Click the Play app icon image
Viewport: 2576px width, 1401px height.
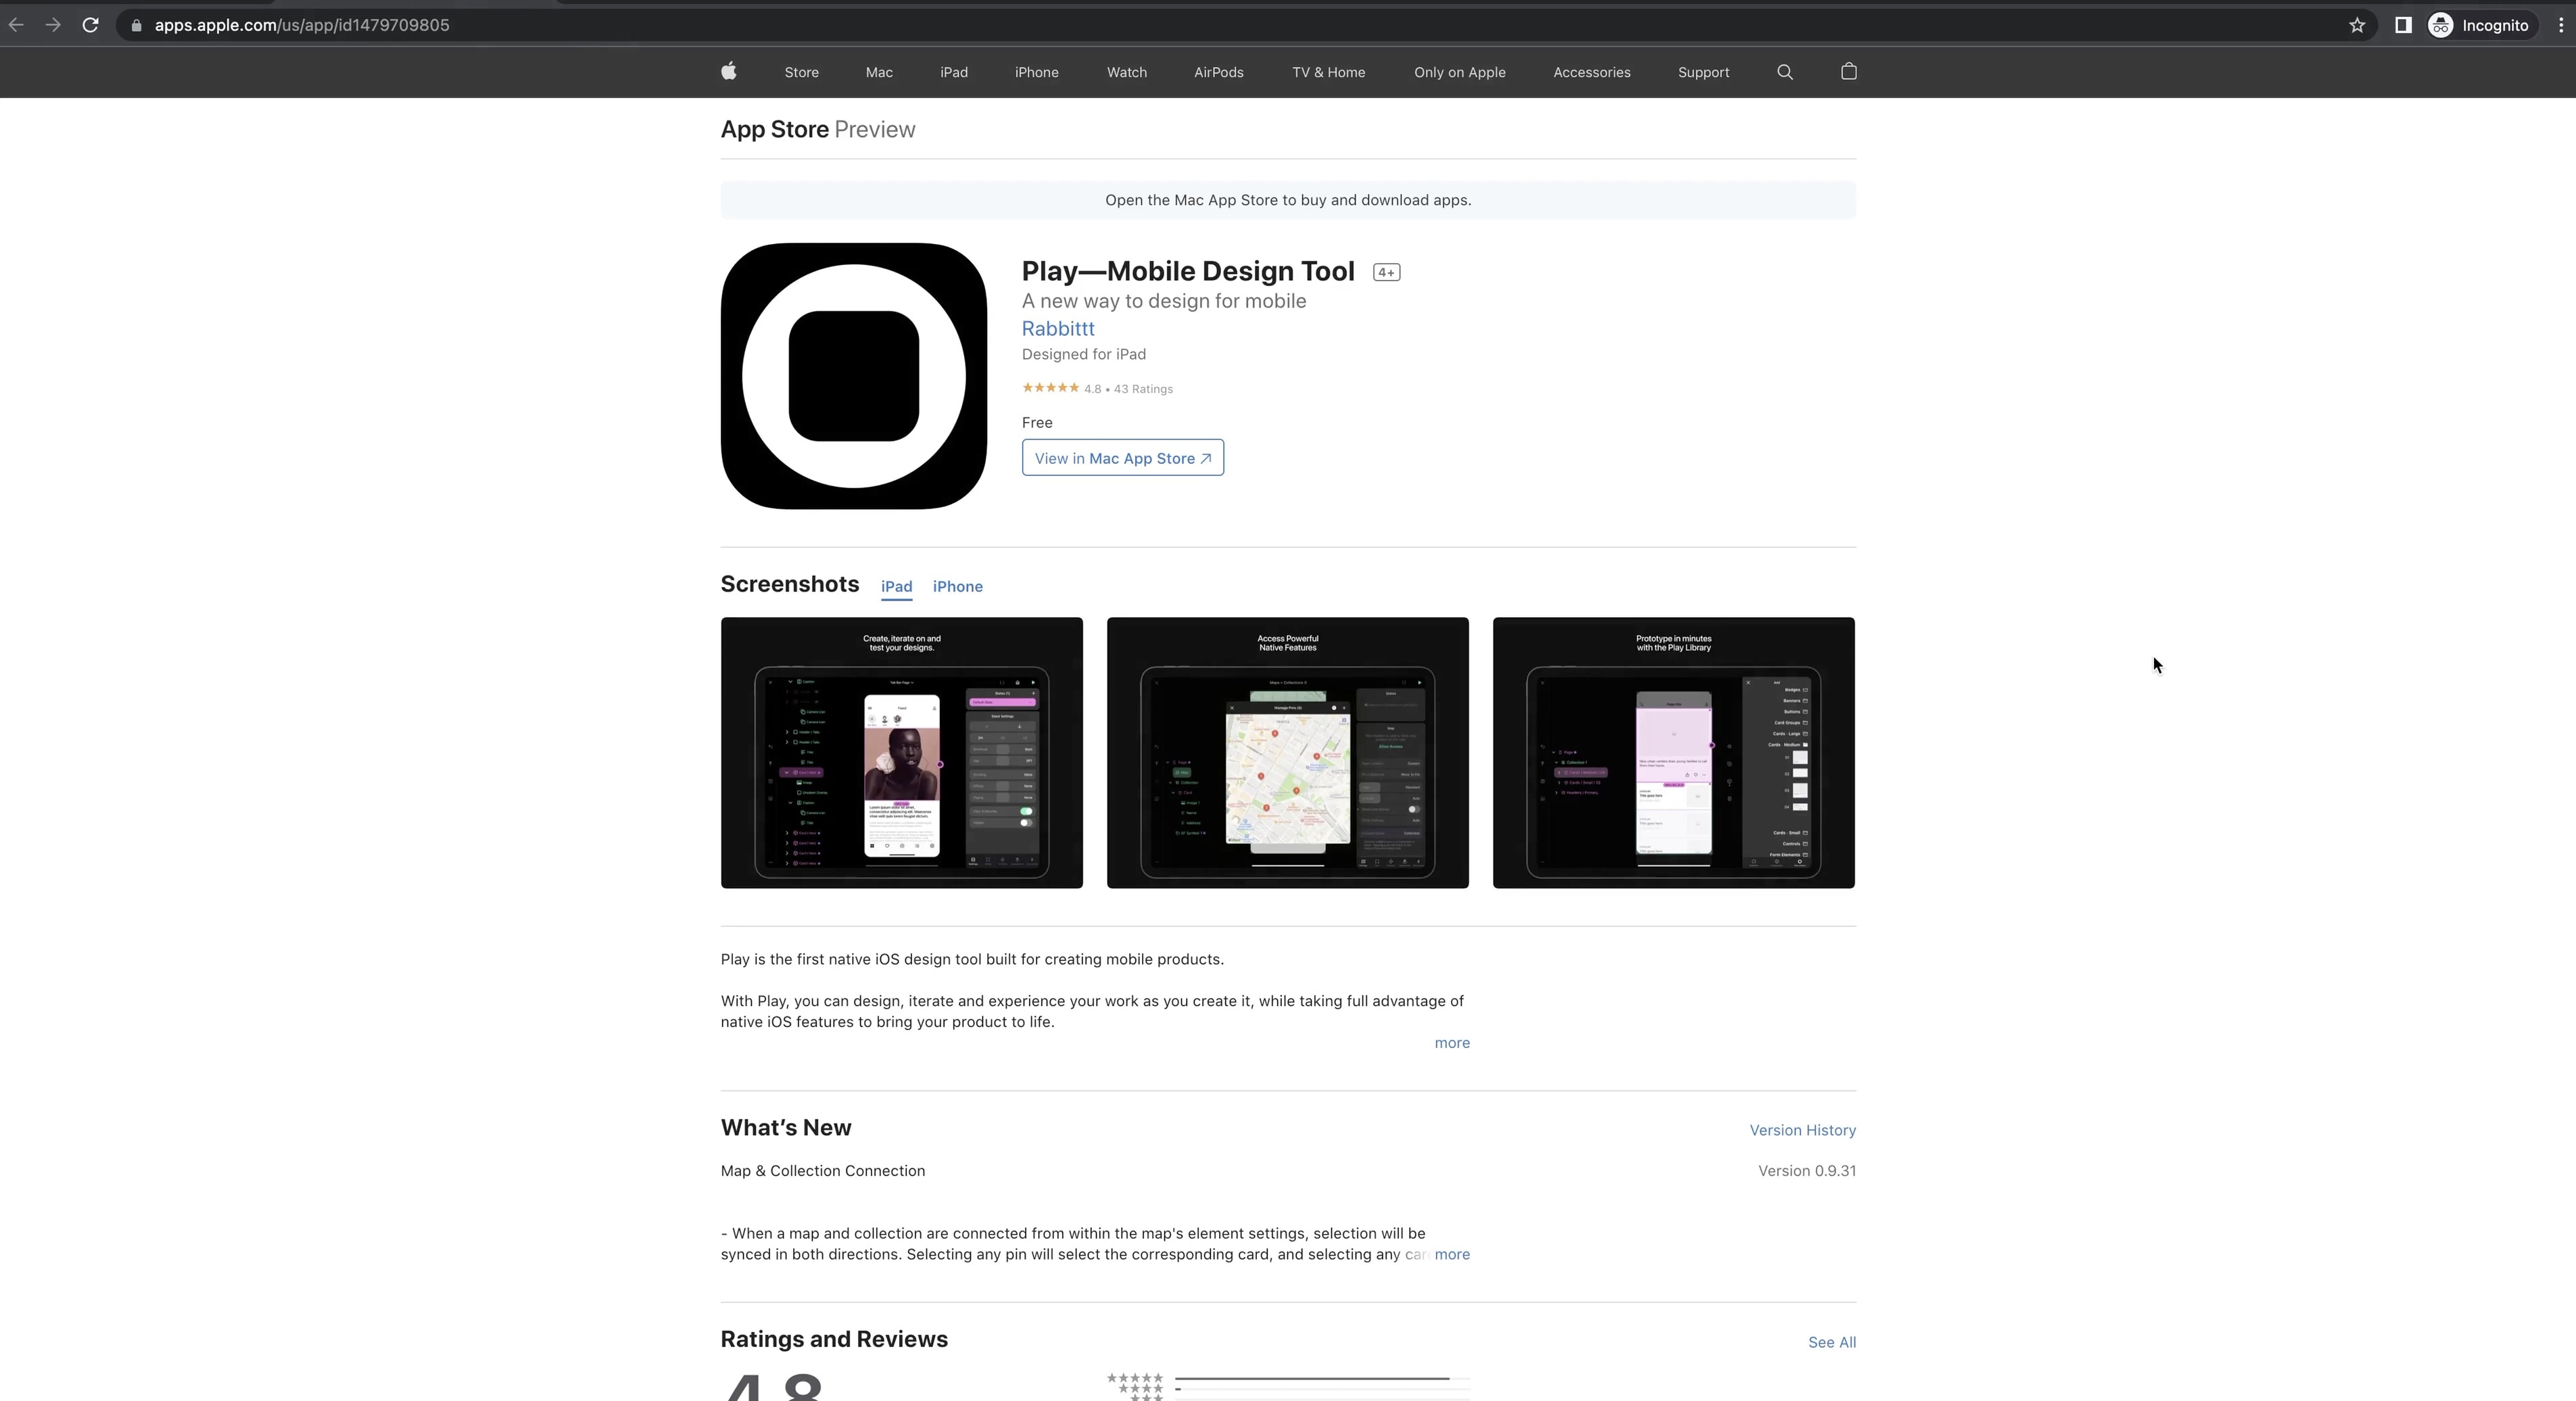pos(853,376)
